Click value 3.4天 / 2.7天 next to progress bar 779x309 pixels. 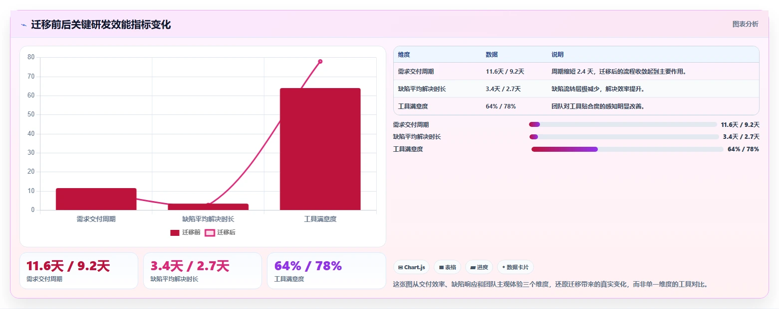tap(741, 137)
